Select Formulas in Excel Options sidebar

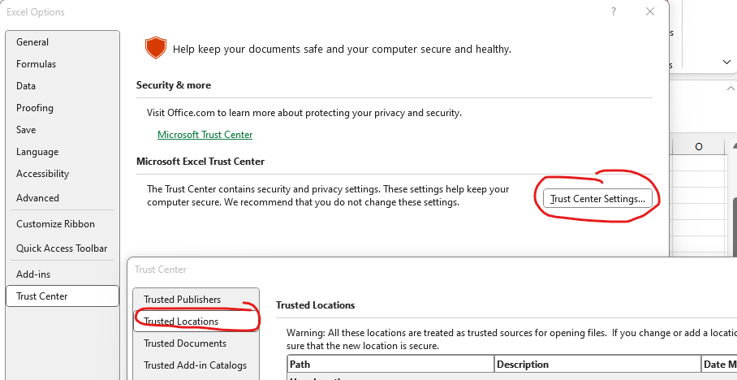pyautogui.click(x=62, y=64)
